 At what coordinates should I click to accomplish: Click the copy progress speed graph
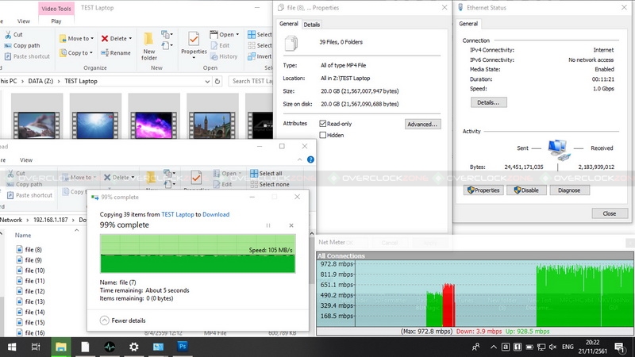pos(198,254)
